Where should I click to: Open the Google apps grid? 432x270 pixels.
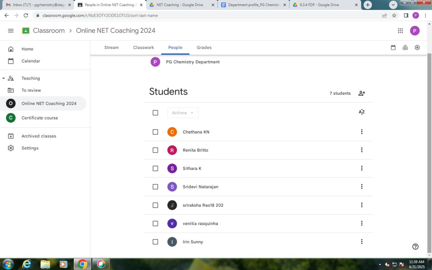(x=400, y=31)
